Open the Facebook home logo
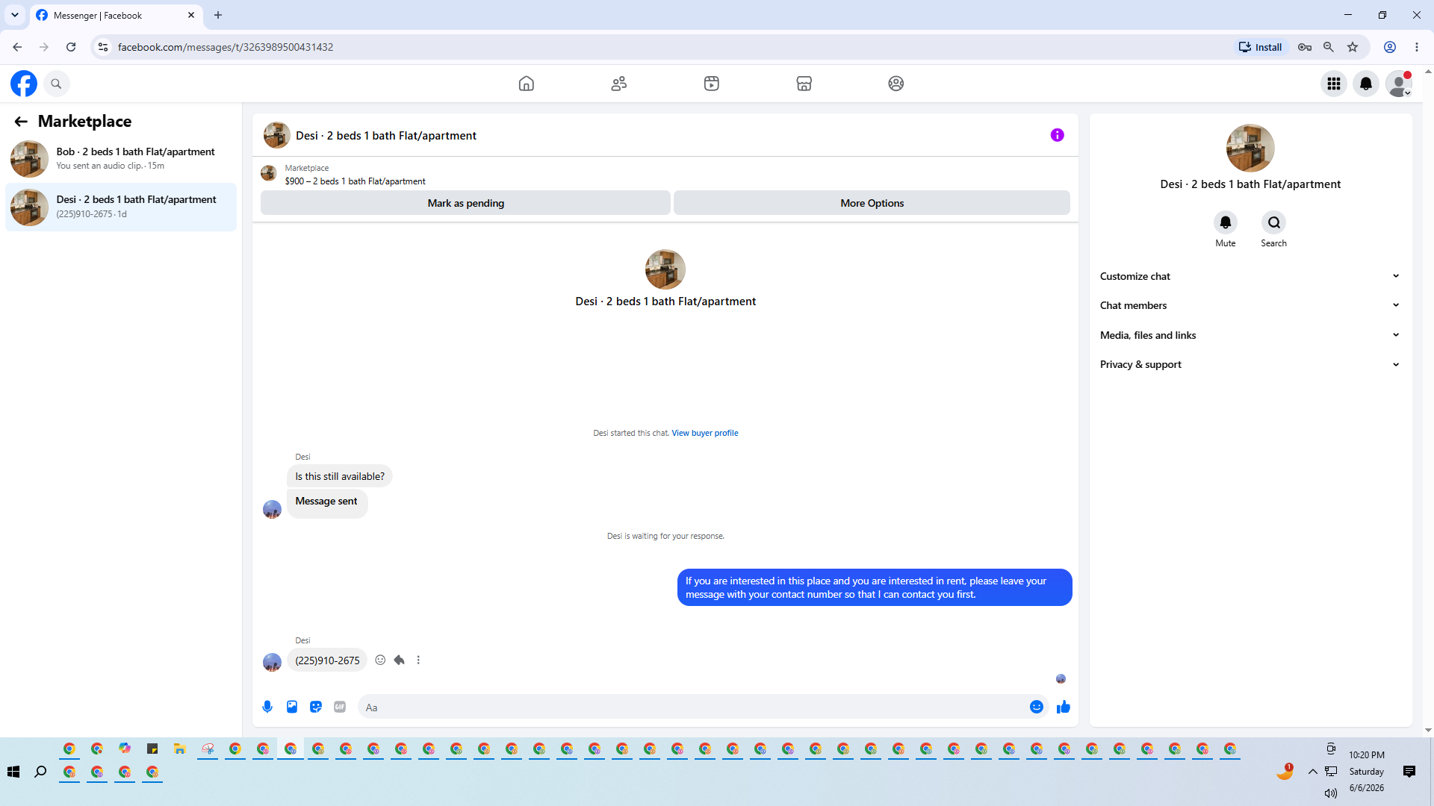Image resolution: width=1434 pixels, height=806 pixels. pyautogui.click(x=24, y=84)
